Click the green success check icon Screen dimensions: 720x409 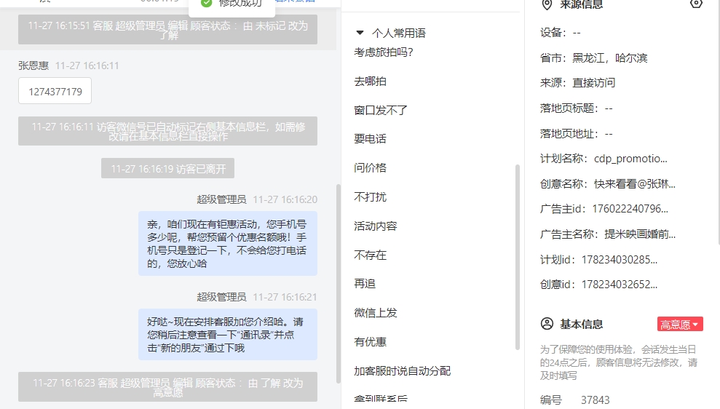coord(207,3)
